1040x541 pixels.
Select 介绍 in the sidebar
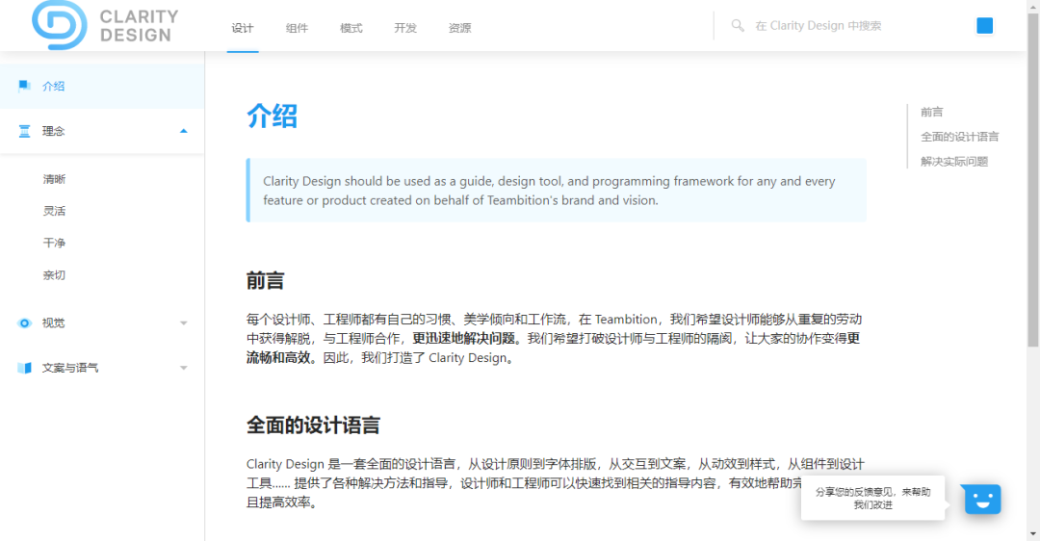point(102,87)
